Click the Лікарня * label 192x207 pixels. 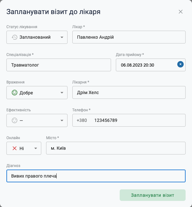tap(81, 82)
